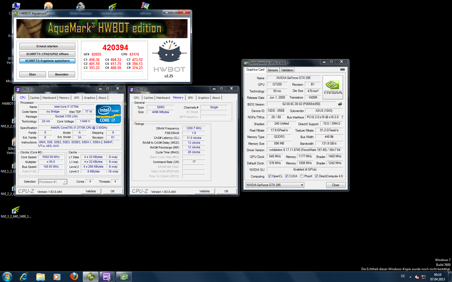Viewport: 452px width, 282px height.
Task: Click the Core Speed value 5502.58 MHz
Action: click(x=51, y=157)
